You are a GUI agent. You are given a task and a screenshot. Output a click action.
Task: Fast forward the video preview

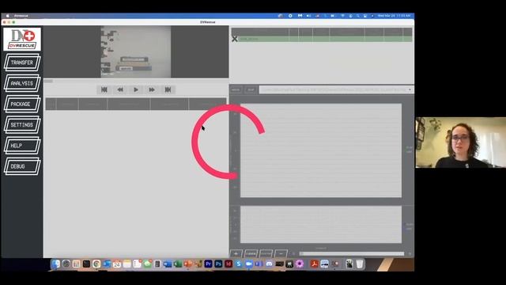152,89
